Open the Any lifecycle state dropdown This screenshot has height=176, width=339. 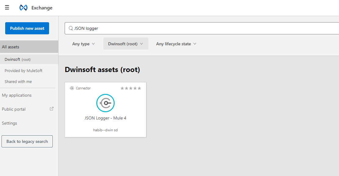point(176,44)
